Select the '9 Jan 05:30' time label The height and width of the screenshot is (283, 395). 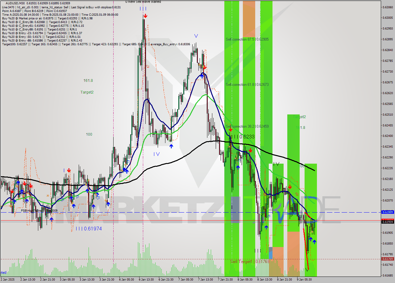[x=304, y=280]
